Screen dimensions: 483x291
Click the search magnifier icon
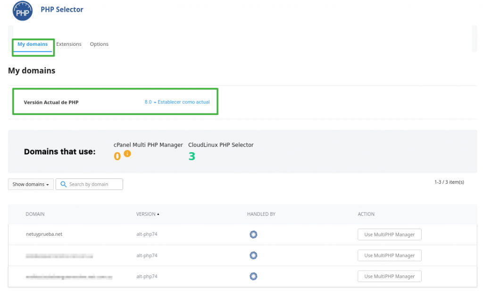click(64, 184)
